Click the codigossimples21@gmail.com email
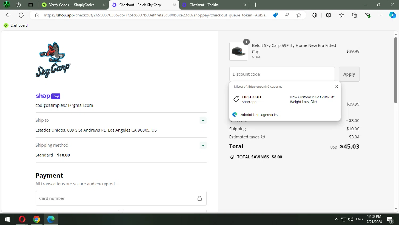This screenshot has height=225, width=399. pos(64,105)
